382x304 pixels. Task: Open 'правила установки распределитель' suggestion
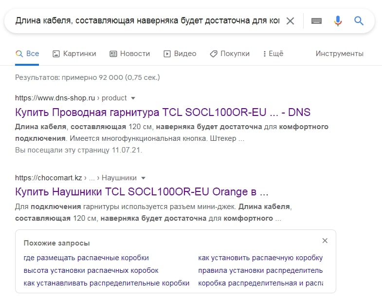click(x=260, y=270)
